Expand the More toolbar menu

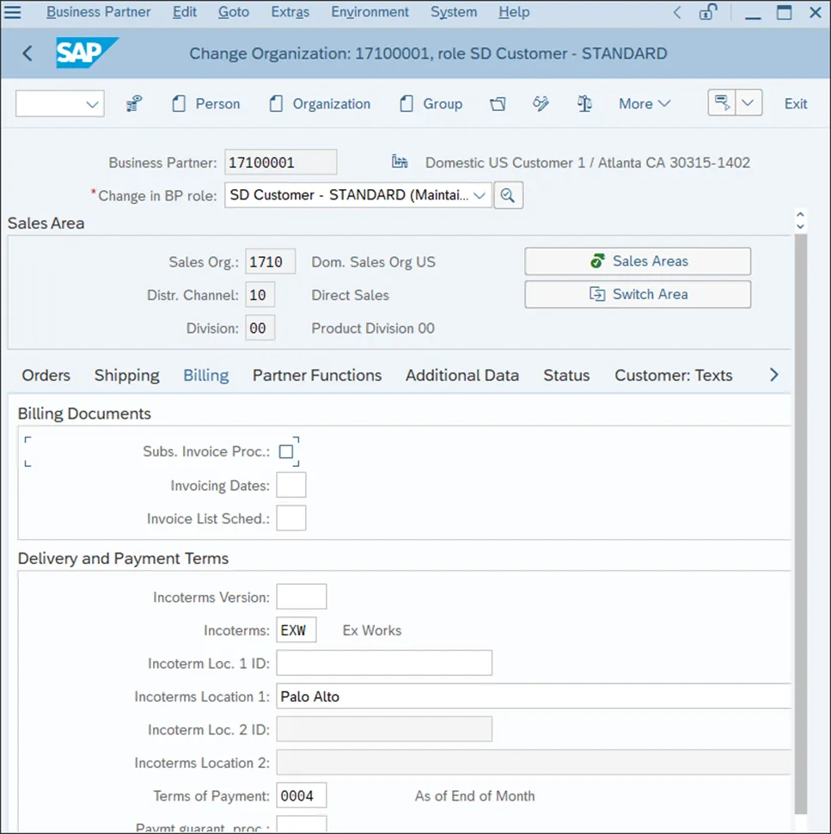[645, 104]
